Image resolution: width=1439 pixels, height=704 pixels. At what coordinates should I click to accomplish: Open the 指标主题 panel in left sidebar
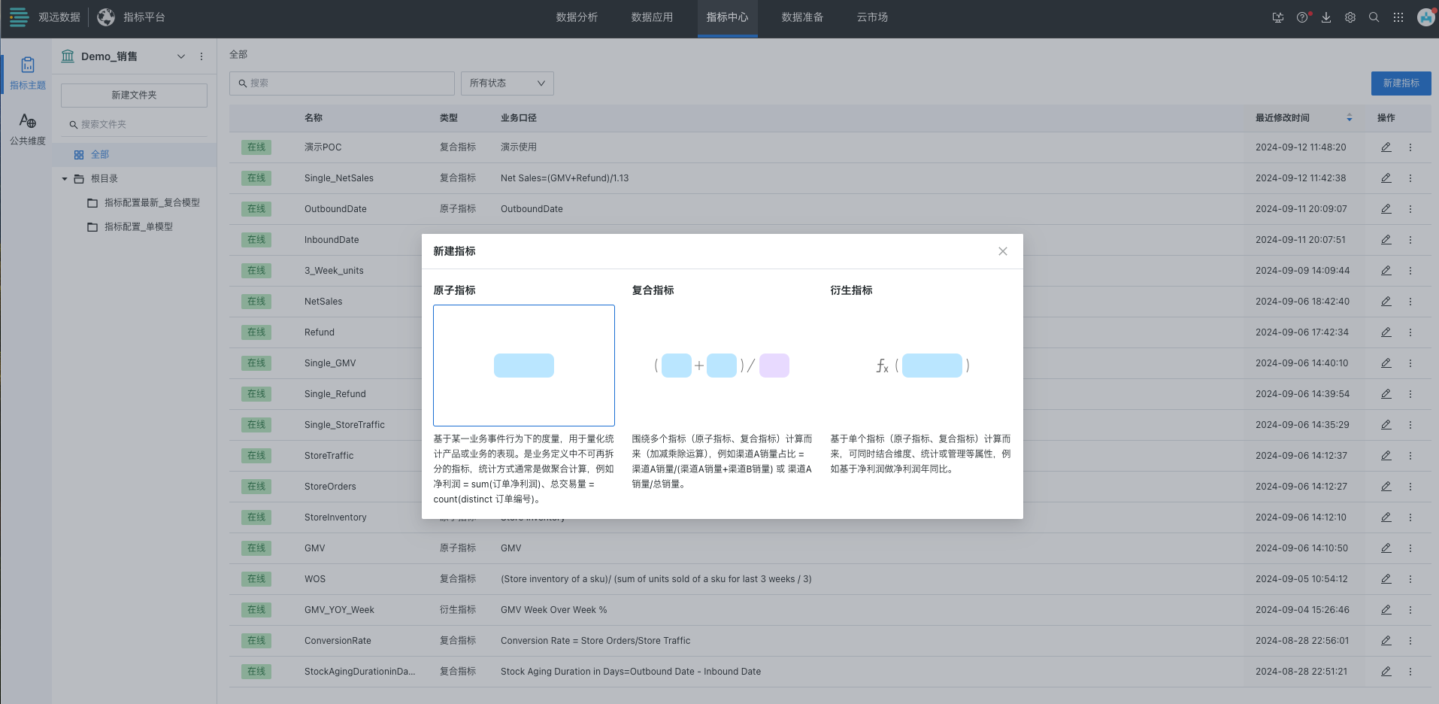coord(27,72)
